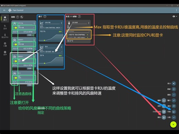Open the About info page
179x134 pixels.
tap(5, 53)
